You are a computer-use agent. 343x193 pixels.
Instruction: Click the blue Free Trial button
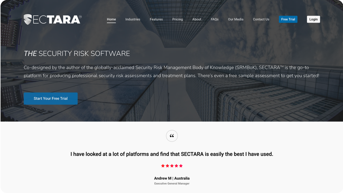point(288,19)
